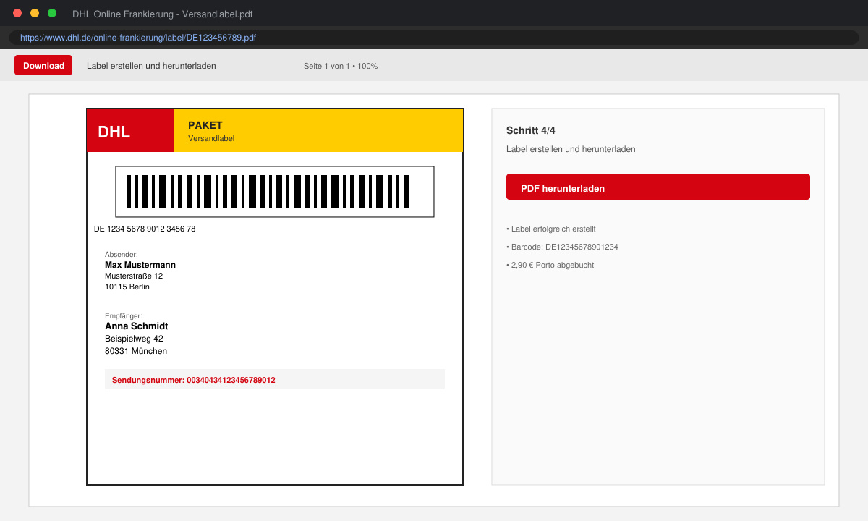
Task: Click the toolbar text Label erstellen und herunterladen
Action: (x=151, y=66)
